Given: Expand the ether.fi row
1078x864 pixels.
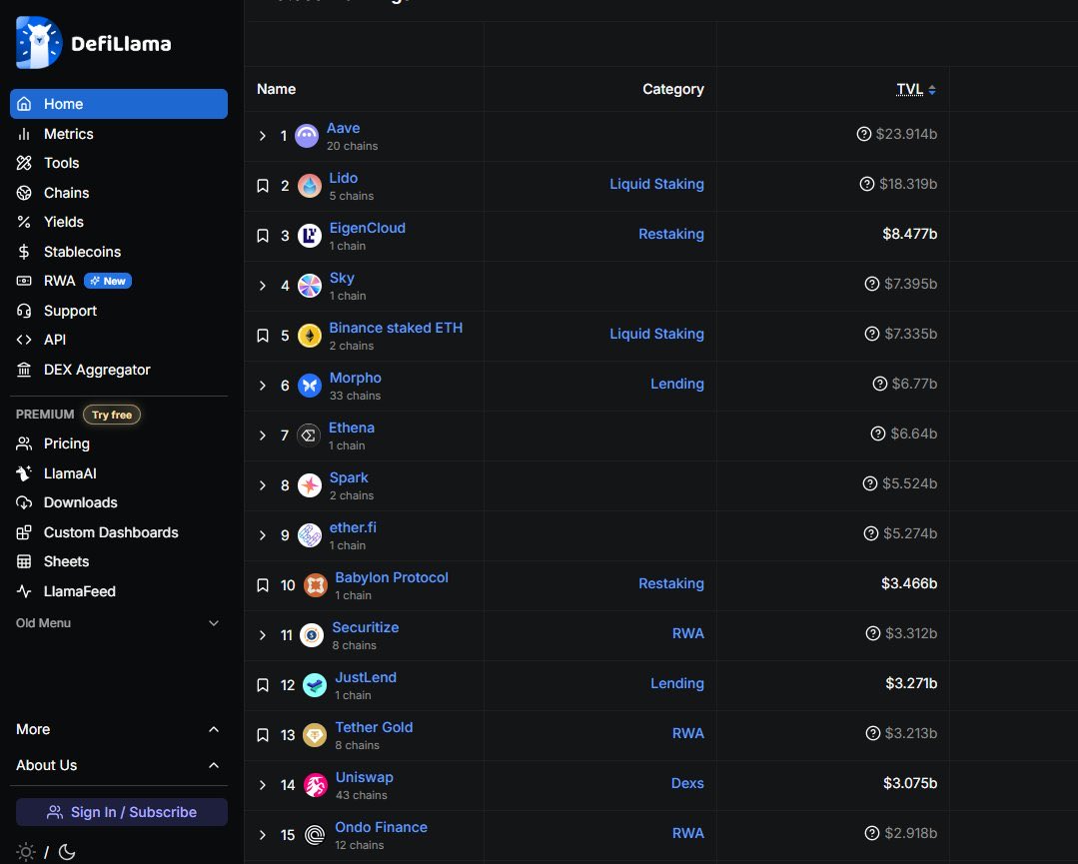Looking at the screenshot, I should click(x=263, y=535).
